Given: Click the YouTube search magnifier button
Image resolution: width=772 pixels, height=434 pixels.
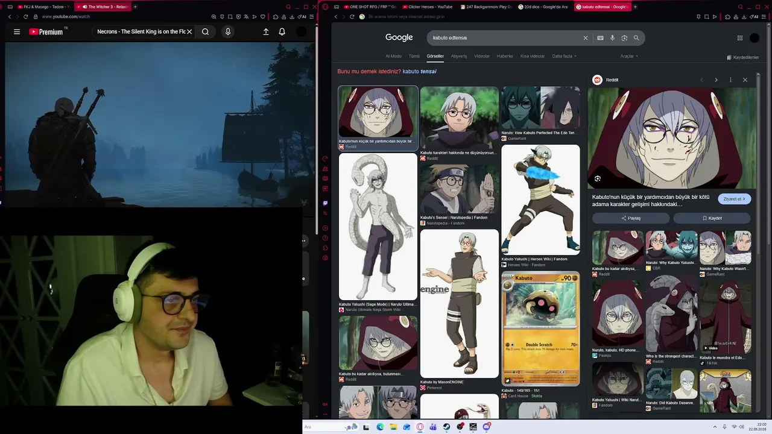Looking at the screenshot, I should (x=206, y=32).
